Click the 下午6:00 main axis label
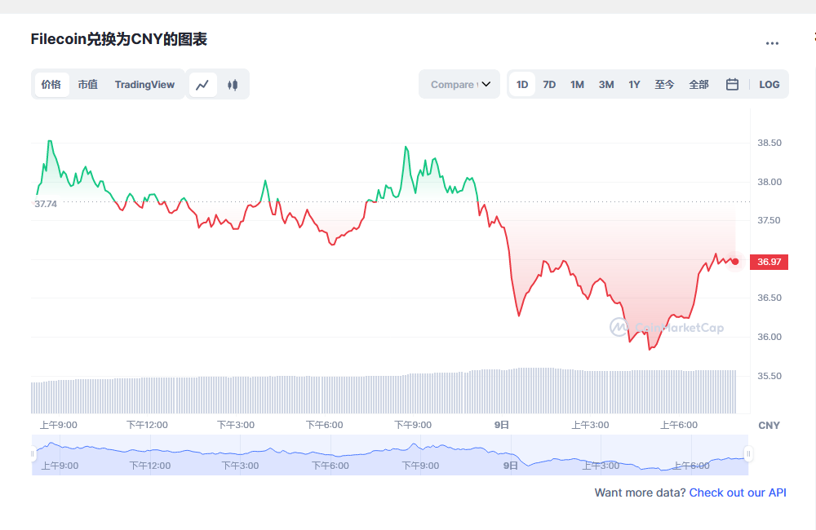816x530 pixels. 324,425
